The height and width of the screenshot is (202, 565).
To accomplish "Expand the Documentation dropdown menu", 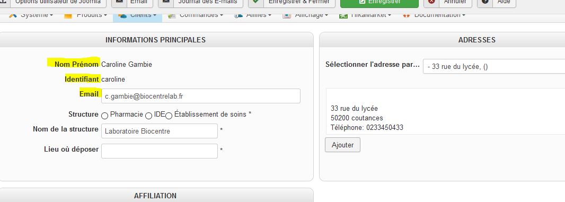I will [434, 15].
